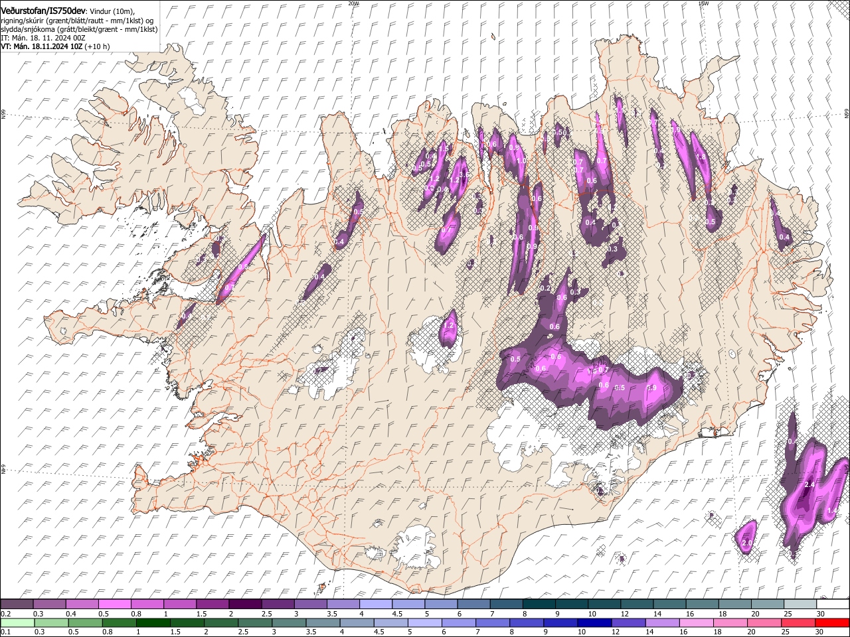Click the white snow swatch starting at 30
The height and width of the screenshot is (637, 850).
pyautogui.click(x=833, y=604)
